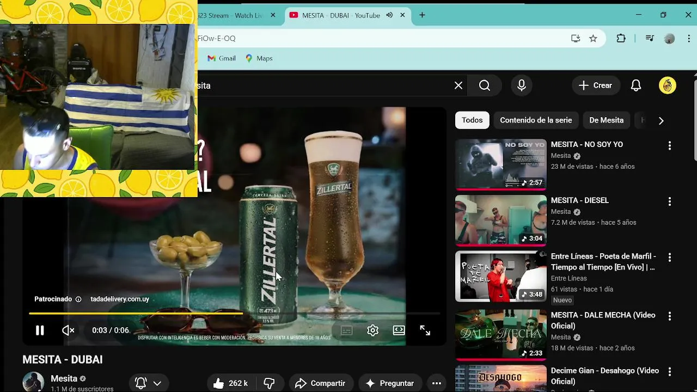
Task: Open the video player settings gear
Action: [372, 330]
